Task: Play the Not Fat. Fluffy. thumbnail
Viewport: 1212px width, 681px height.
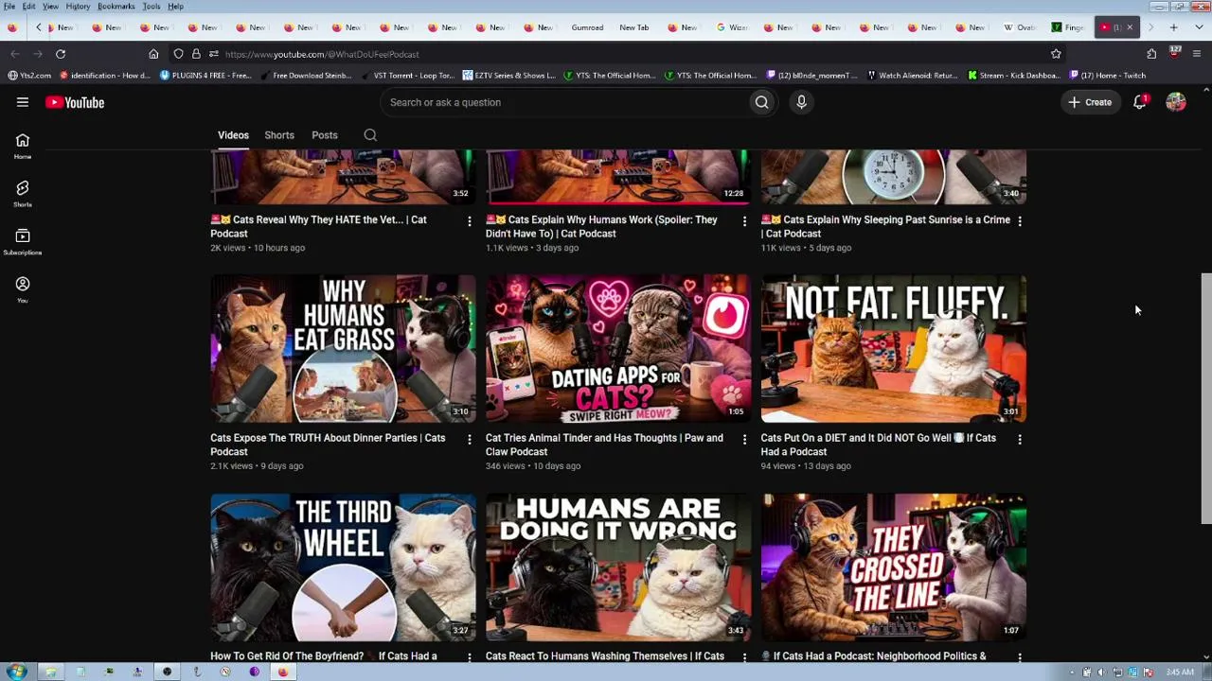Action: [x=894, y=349]
